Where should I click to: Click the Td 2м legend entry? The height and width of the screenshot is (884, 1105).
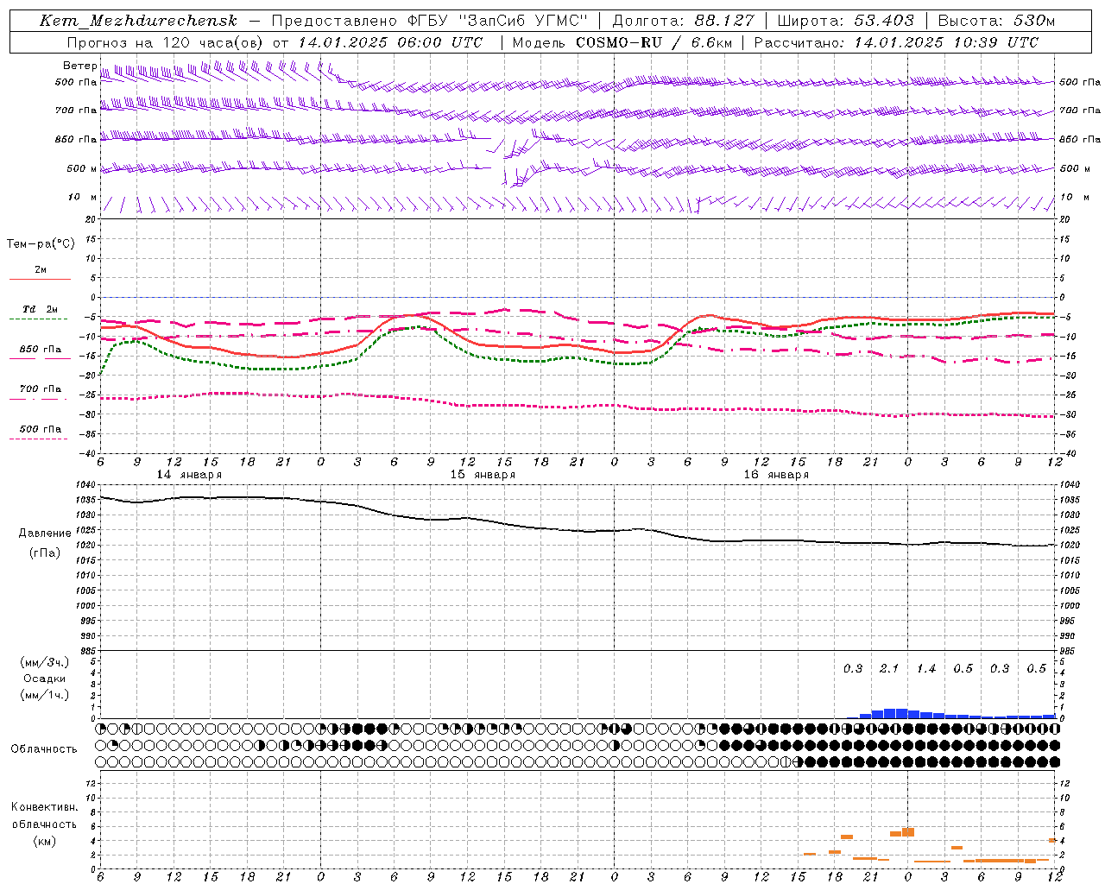click(40, 309)
